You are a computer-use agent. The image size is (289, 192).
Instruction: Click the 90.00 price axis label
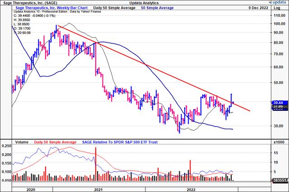278,32
